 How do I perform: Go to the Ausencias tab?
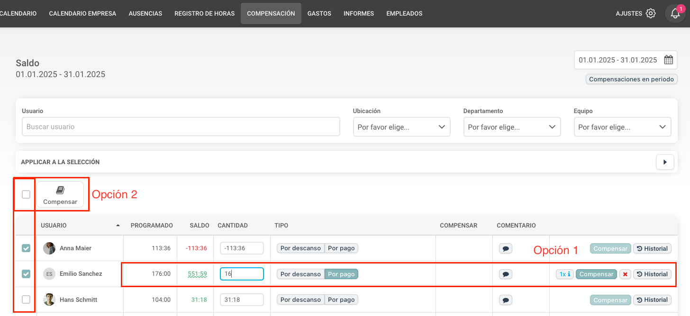pos(145,13)
